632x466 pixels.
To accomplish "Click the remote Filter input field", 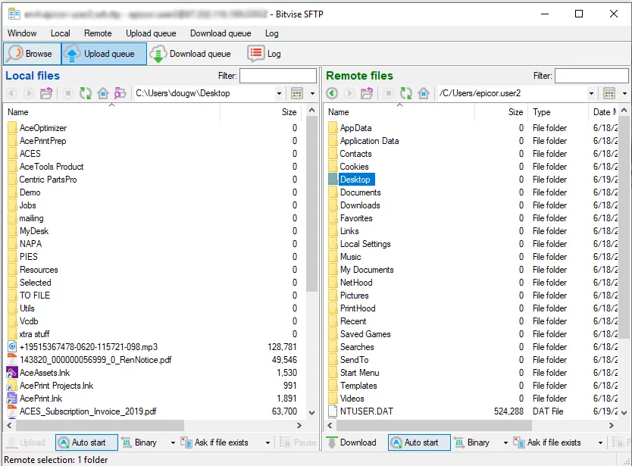I will tap(591, 76).
